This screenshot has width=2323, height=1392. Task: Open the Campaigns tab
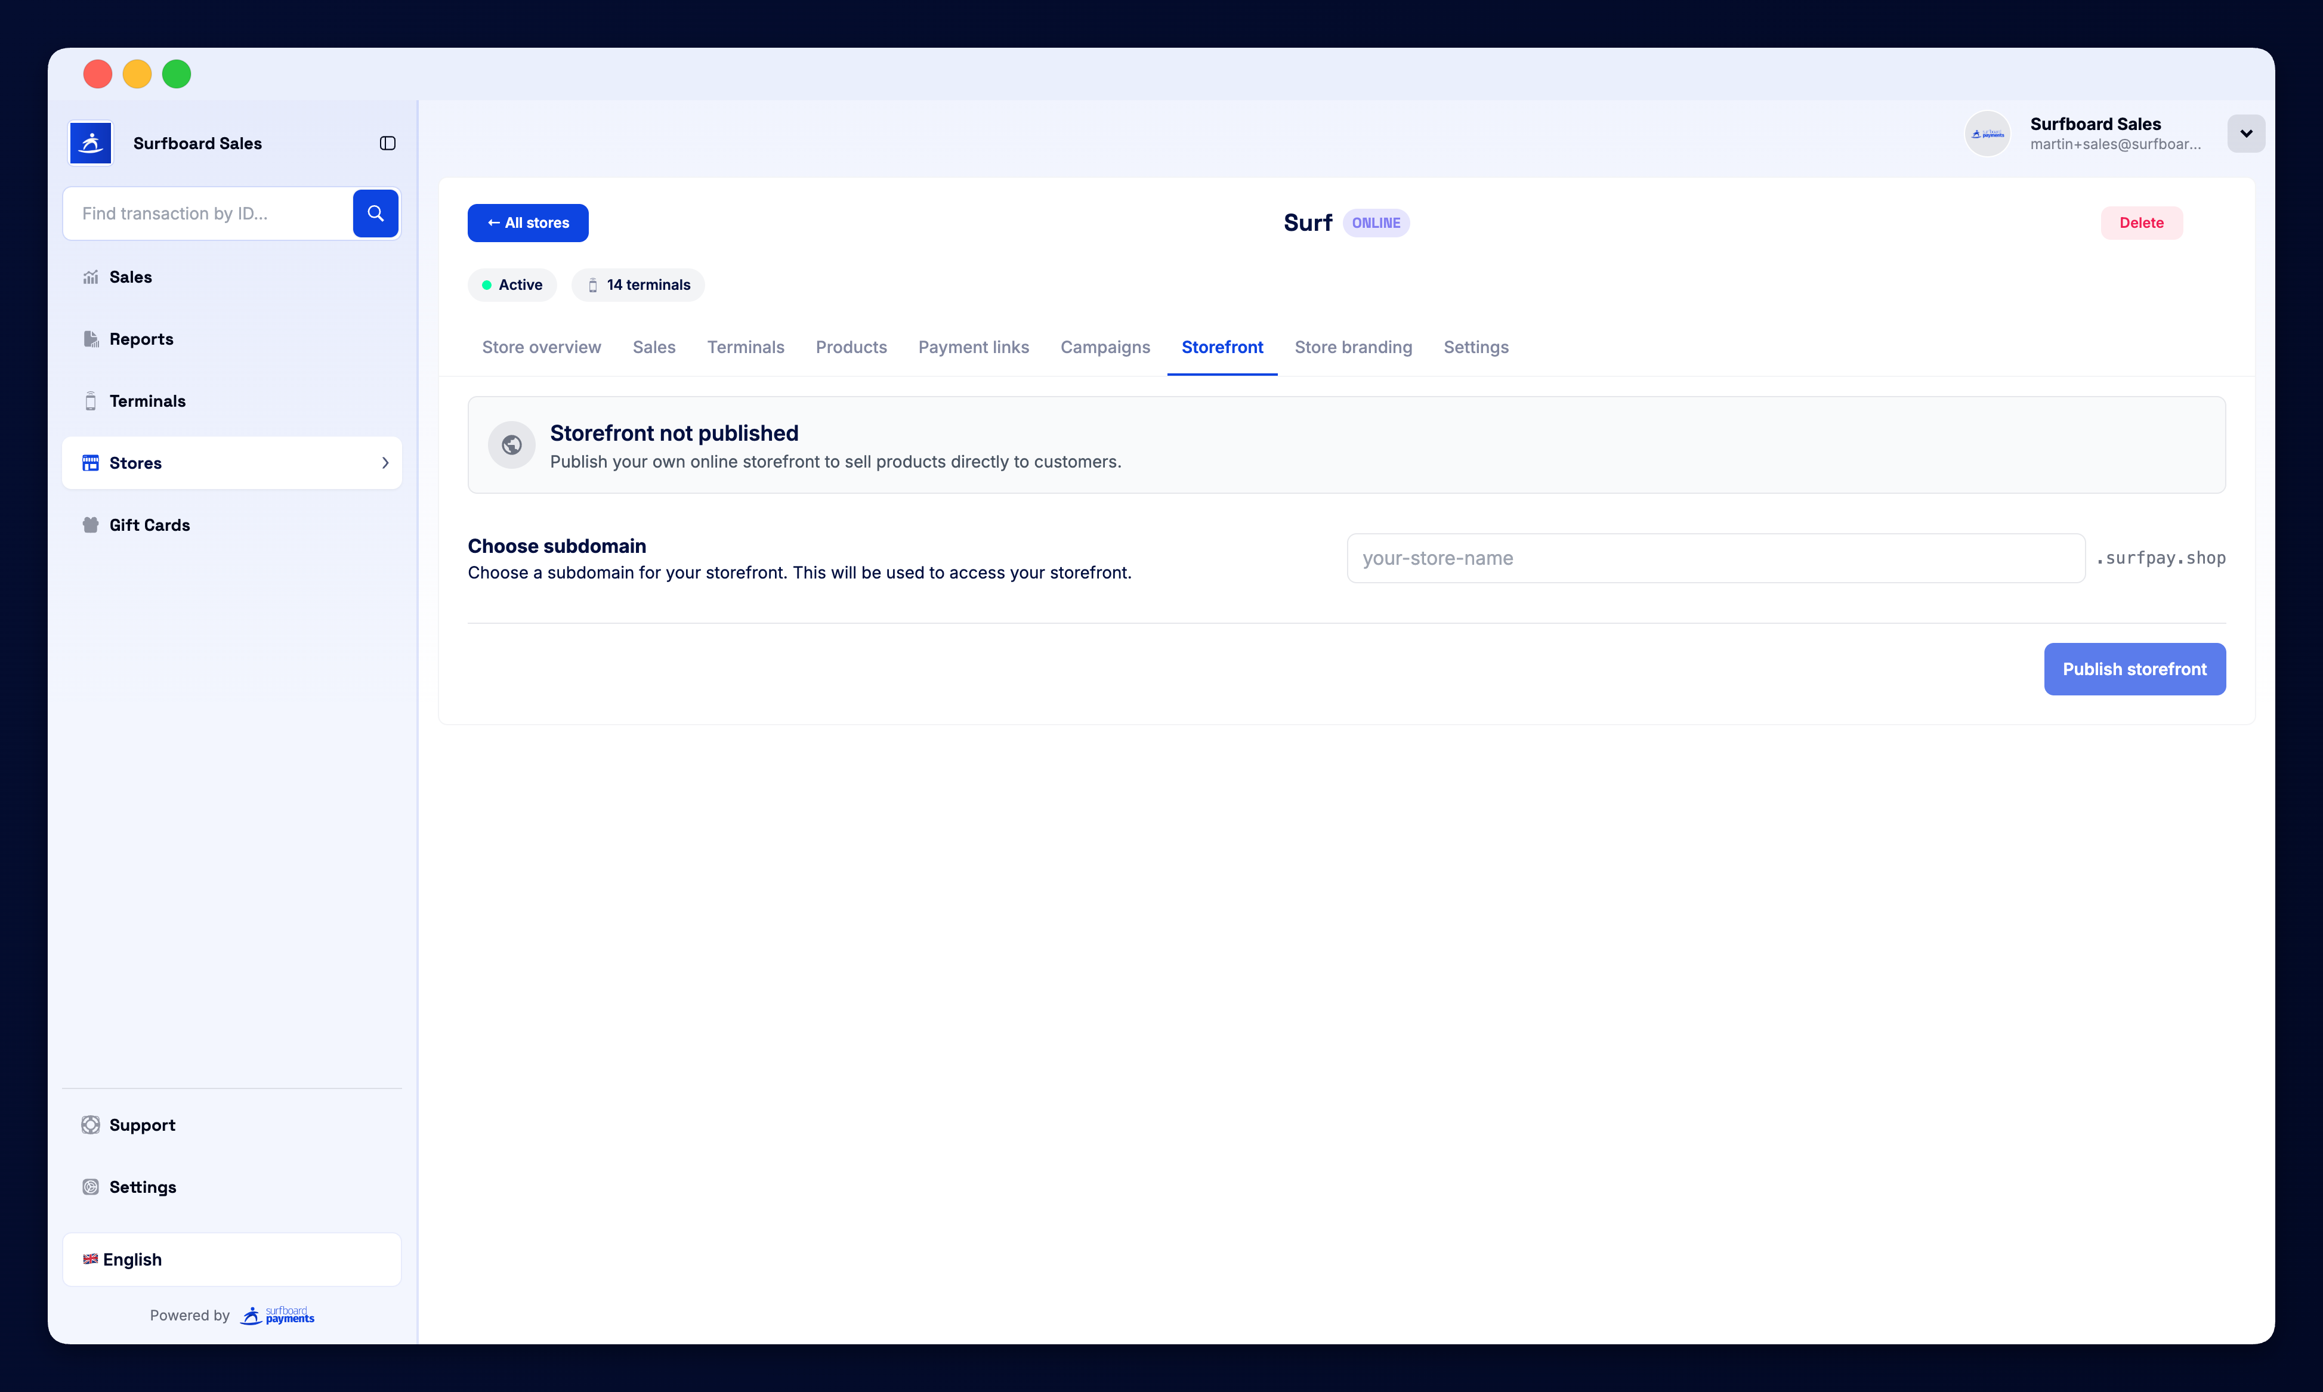point(1105,347)
